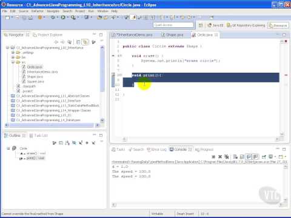291x218 pixels.
Task: Open the Project Explorer tab
Action: [x=48, y=35]
